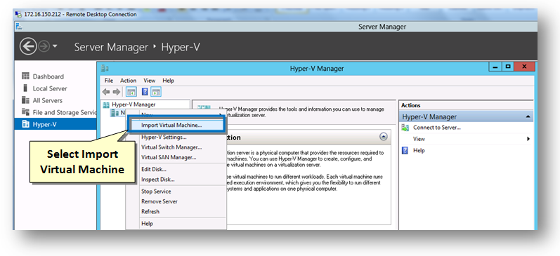Click Server Manager breadcrumb text in header
Image resolution: width=560 pixels, height=256 pixels.
[111, 47]
